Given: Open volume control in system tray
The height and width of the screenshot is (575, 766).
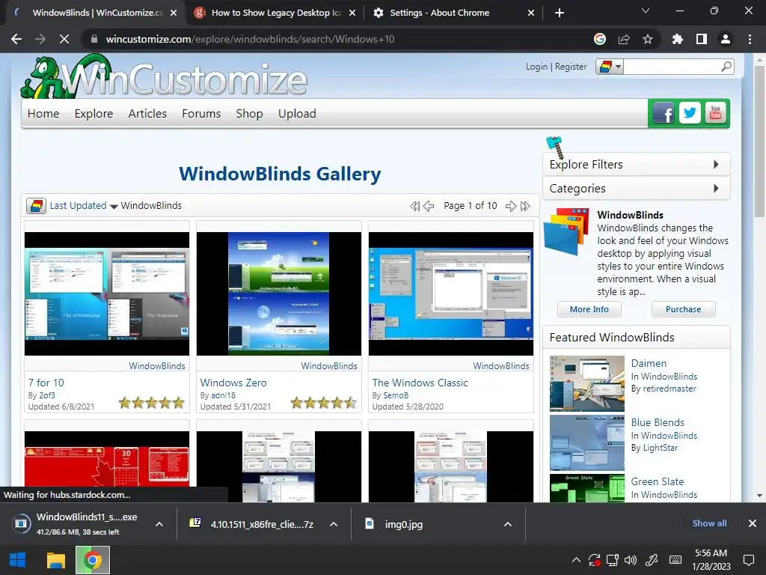Looking at the screenshot, I should click(x=631, y=560).
